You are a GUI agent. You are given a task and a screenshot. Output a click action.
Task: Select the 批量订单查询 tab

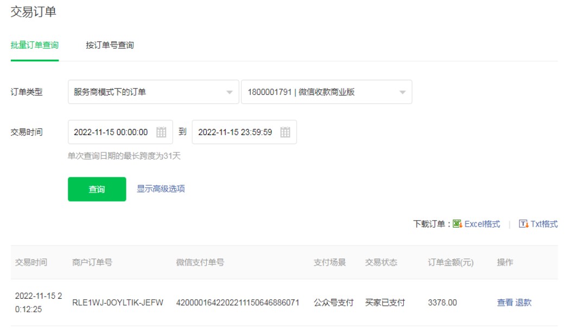point(35,46)
